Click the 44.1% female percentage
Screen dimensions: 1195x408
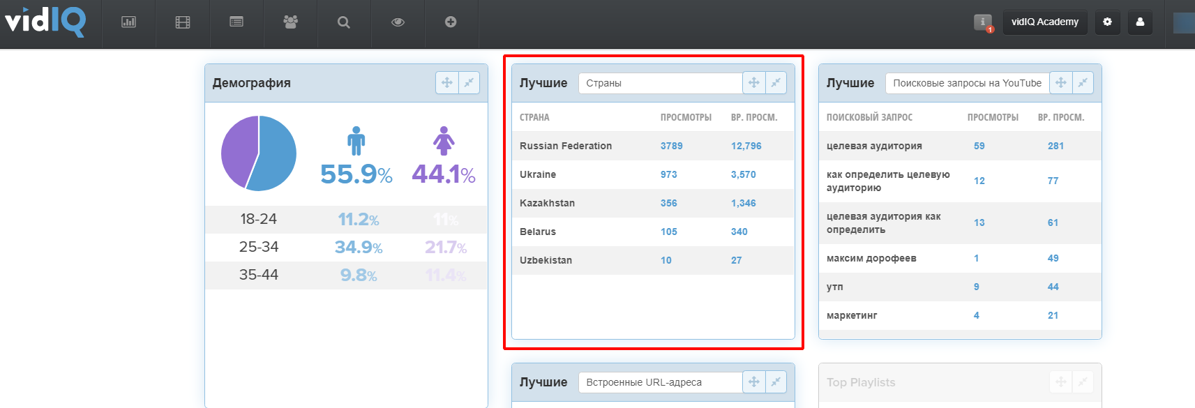coord(444,174)
